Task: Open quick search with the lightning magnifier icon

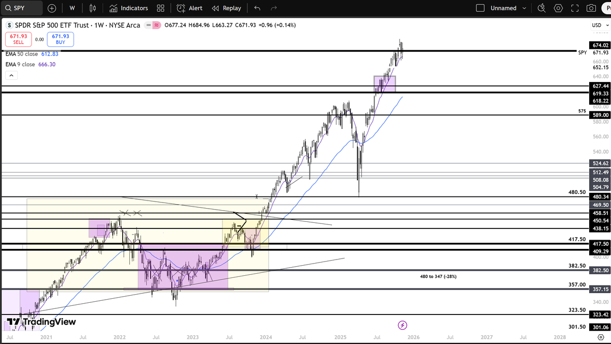Action: [541, 8]
